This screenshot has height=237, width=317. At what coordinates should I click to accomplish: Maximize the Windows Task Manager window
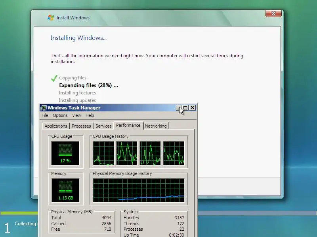tap(185, 108)
